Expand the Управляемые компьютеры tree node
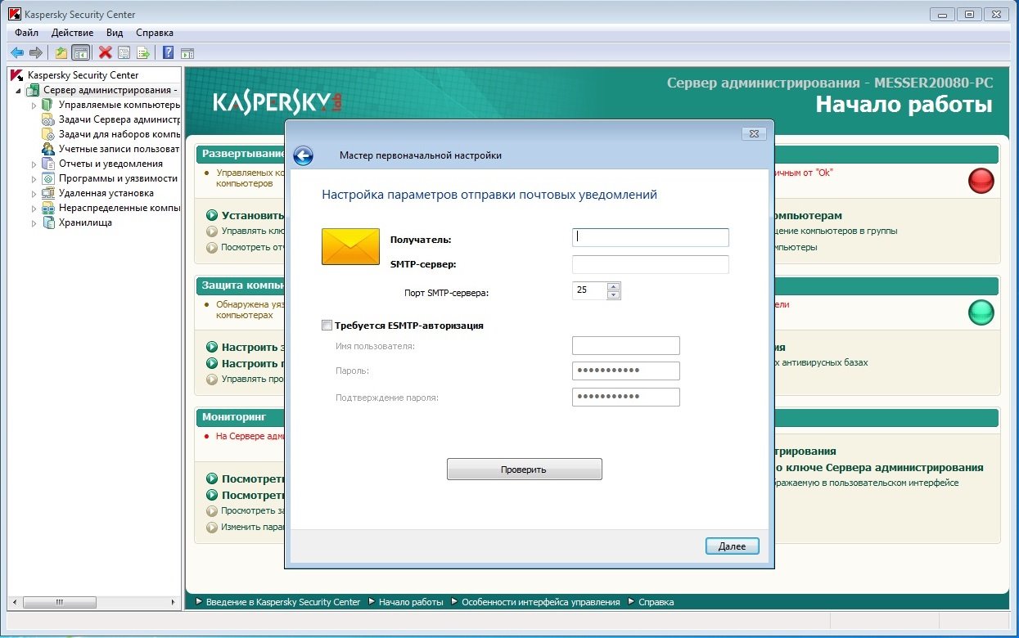 pos(34,105)
